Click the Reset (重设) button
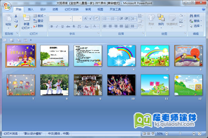The image size is (208, 138). pos(38,21)
